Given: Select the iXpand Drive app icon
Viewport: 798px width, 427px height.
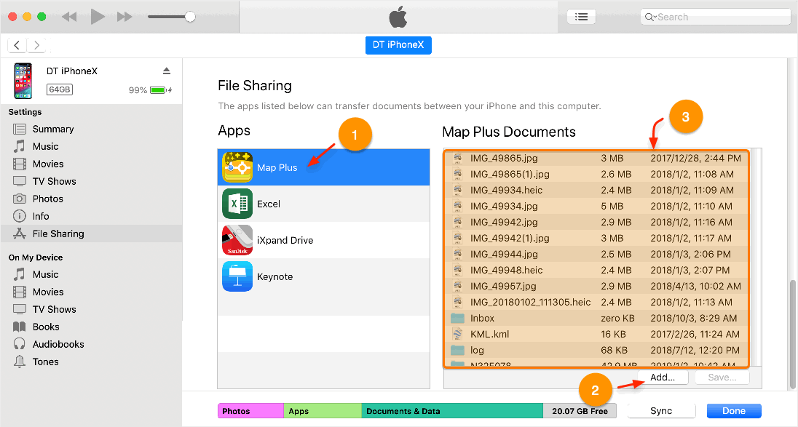Looking at the screenshot, I should [237, 240].
